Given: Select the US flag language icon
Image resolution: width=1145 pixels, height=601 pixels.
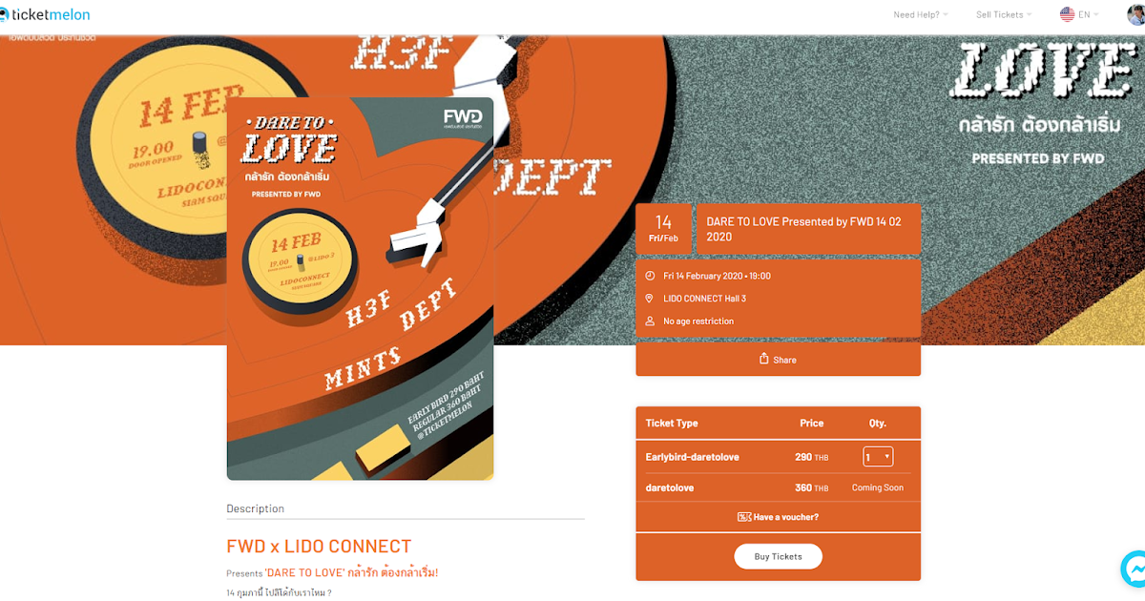Looking at the screenshot, I should 1067,14.
